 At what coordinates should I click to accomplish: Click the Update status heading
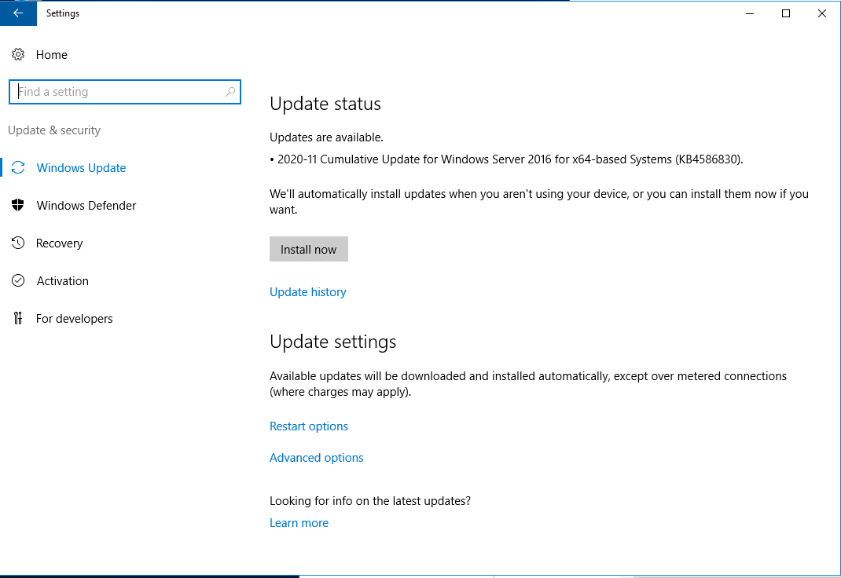tap(325, 104)
